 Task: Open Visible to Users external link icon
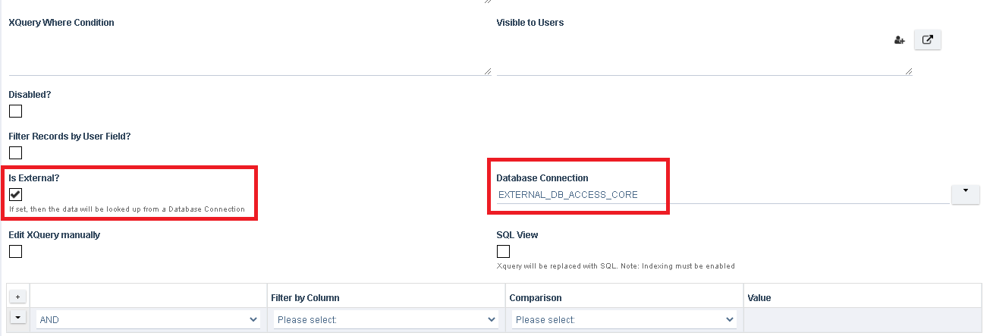[x=927, y=40]
